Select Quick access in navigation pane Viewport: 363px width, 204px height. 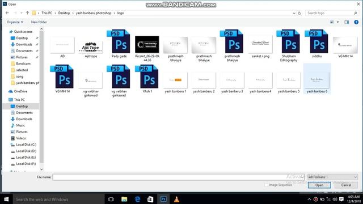[x=23, y=32]
